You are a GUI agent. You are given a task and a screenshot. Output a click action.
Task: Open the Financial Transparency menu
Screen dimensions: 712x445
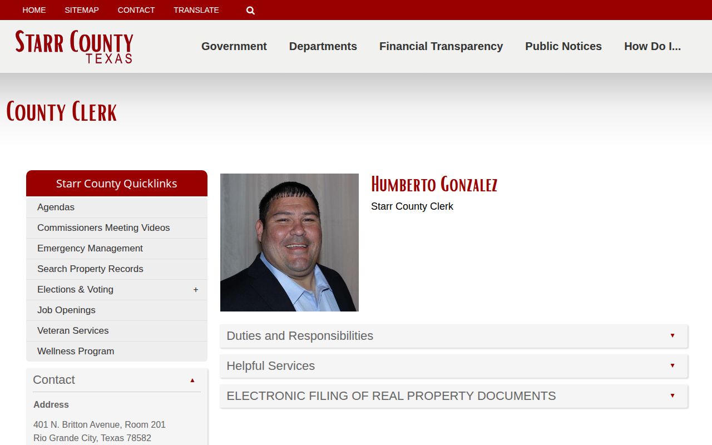pos(441,46)
